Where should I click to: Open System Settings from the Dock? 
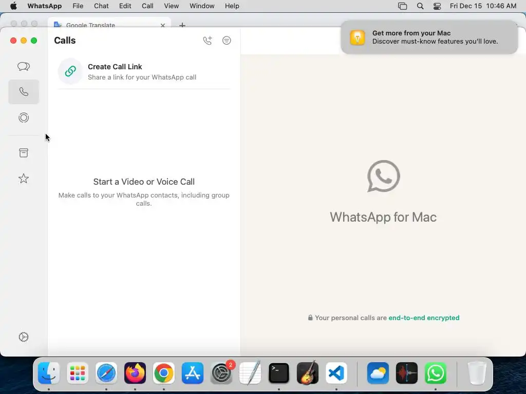click(221, 373)
